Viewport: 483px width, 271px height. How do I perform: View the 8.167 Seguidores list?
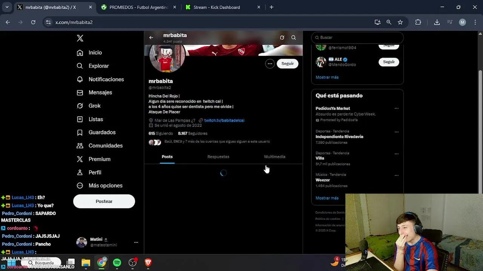(x=192, y=134)
